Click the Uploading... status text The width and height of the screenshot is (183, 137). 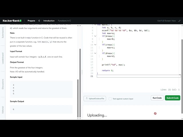click(97, 115)
